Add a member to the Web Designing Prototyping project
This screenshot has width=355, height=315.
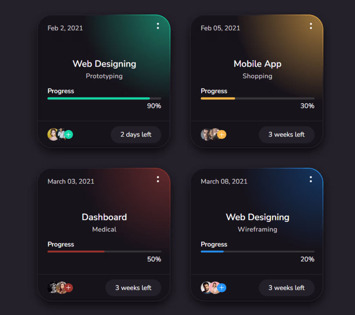pos(68,134)
